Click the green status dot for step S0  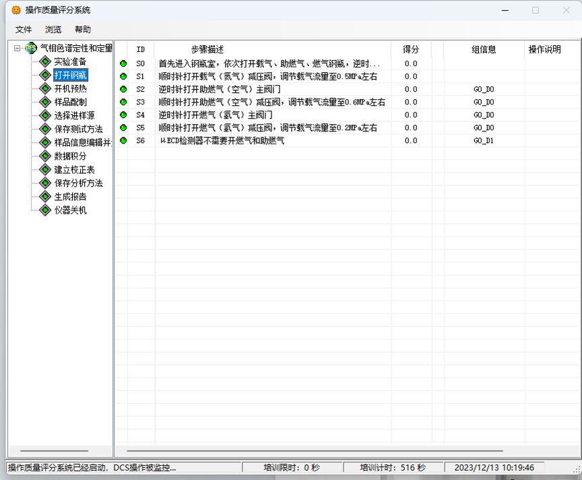123,64
